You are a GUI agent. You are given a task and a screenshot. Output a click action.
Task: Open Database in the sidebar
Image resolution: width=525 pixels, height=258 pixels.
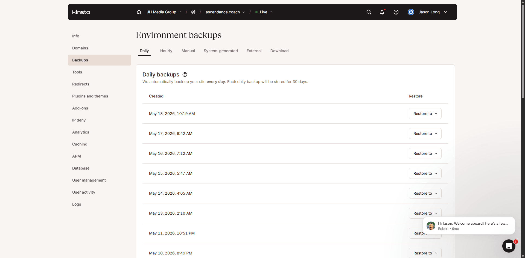tap(100, 168)
